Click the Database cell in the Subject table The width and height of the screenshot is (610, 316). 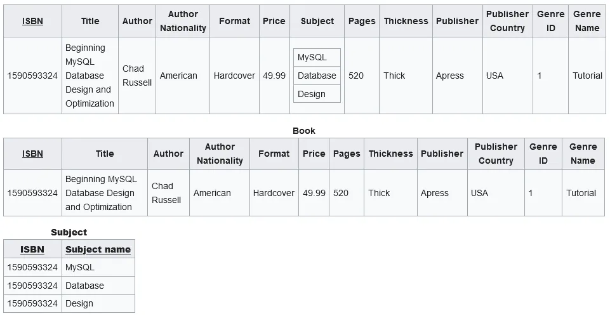[84, 286]
